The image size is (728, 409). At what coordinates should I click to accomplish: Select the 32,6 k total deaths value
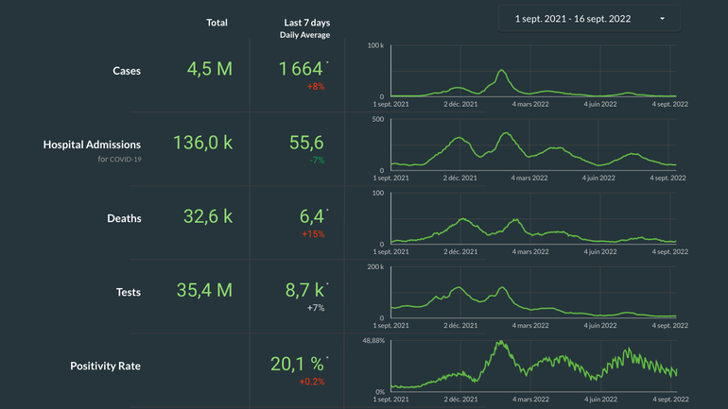(x=206, y=216)
